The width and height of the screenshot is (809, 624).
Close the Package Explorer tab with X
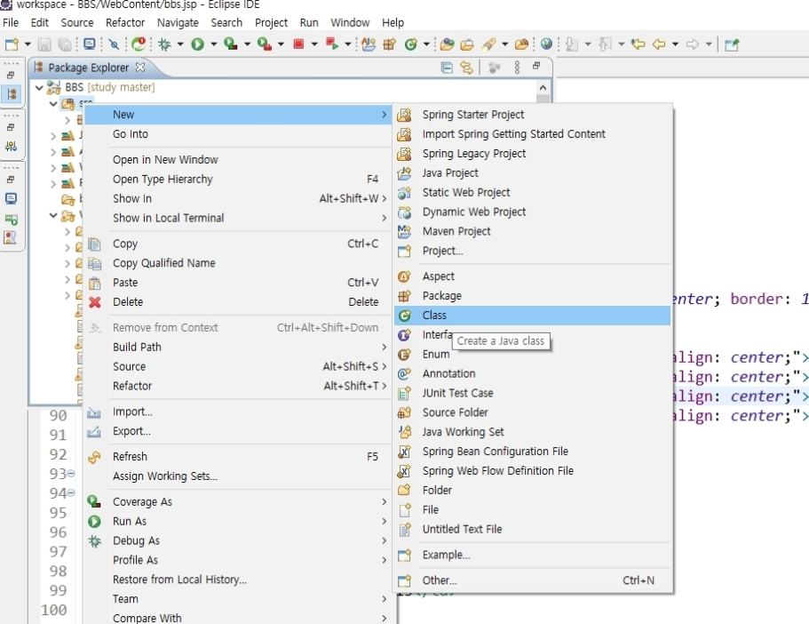pos(139,68)
